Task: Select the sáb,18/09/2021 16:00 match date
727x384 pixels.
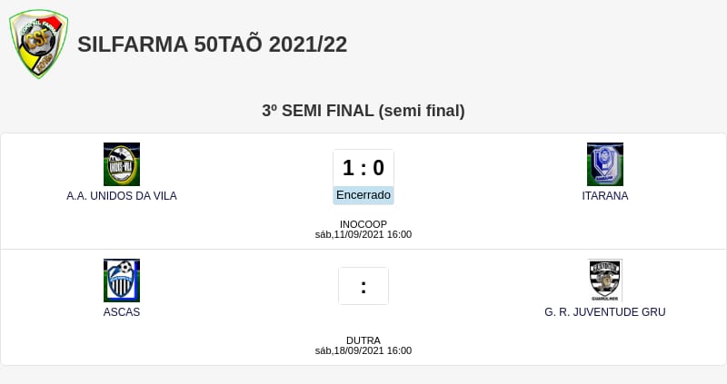Action: tap(363, 350)
